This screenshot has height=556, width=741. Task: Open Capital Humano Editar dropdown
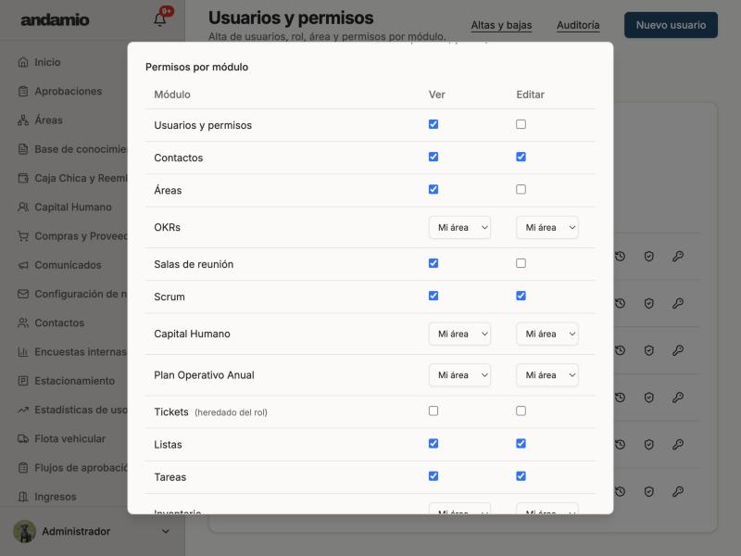point(547,334)
